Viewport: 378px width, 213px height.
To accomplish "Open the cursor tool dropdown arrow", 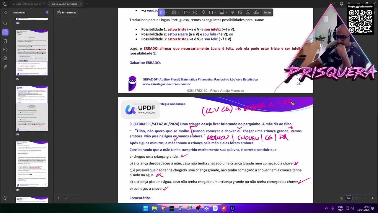I will (x=166, y=12).
